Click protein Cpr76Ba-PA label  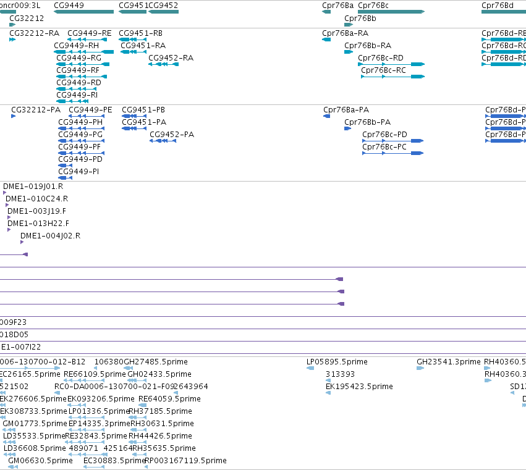tap(346, 110)
